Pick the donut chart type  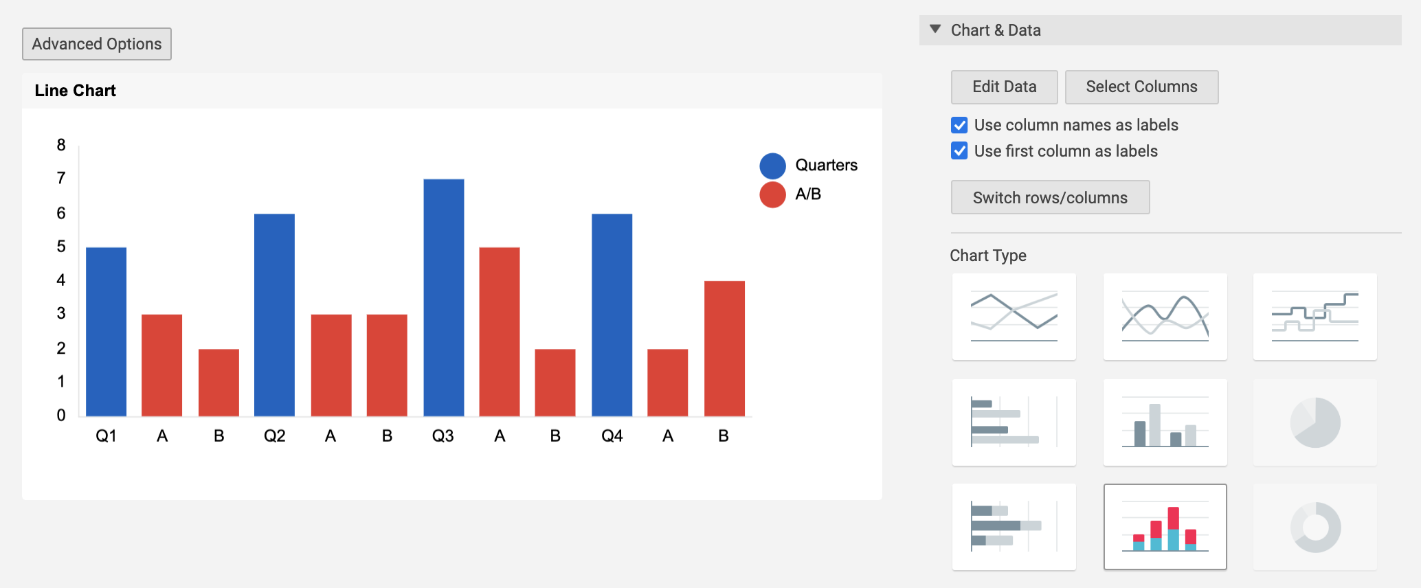coord(1314,526)
